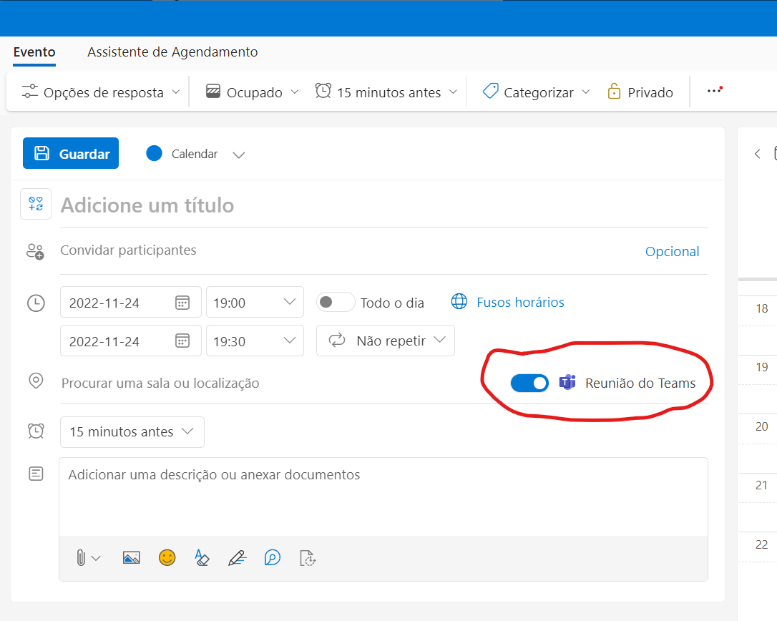The height and width of the screenshot is (621, 777).
Task: Open Opções de resposta dropdown
Action: [x=101, y=92]
